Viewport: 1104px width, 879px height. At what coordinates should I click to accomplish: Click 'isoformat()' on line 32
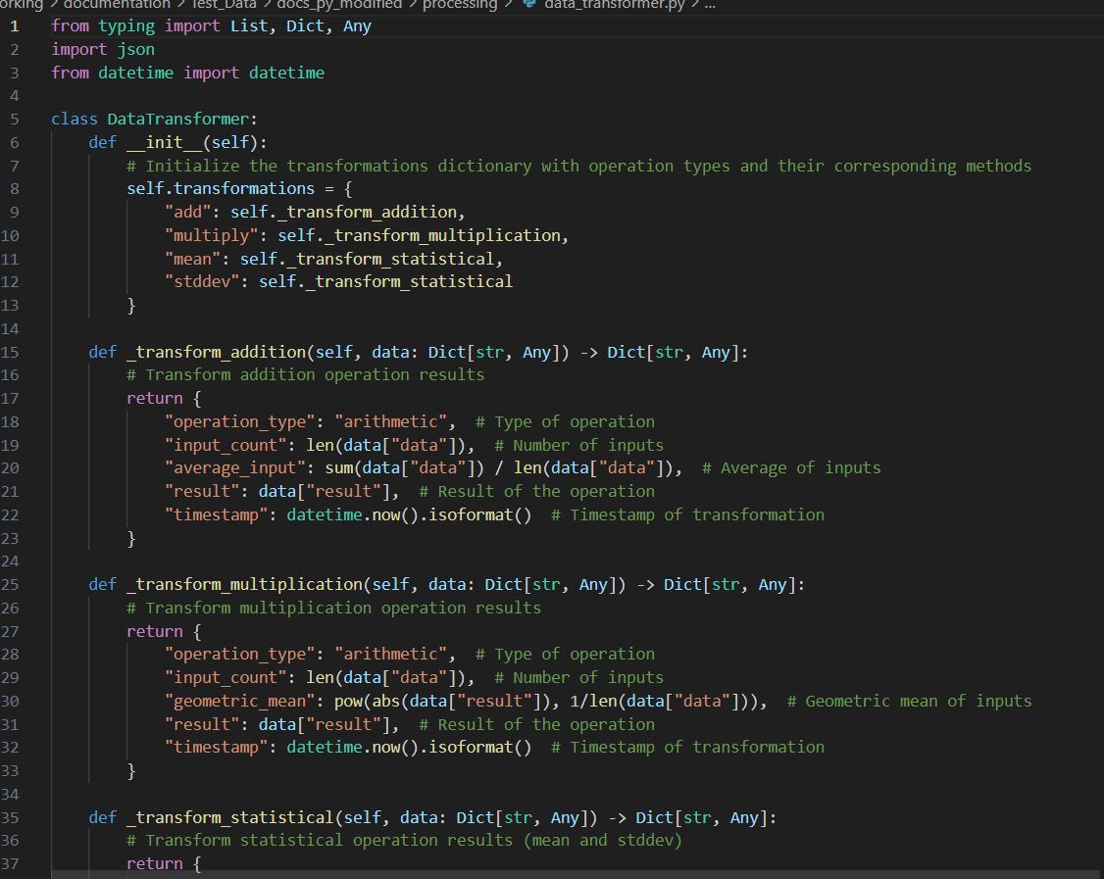click(480, 748)
